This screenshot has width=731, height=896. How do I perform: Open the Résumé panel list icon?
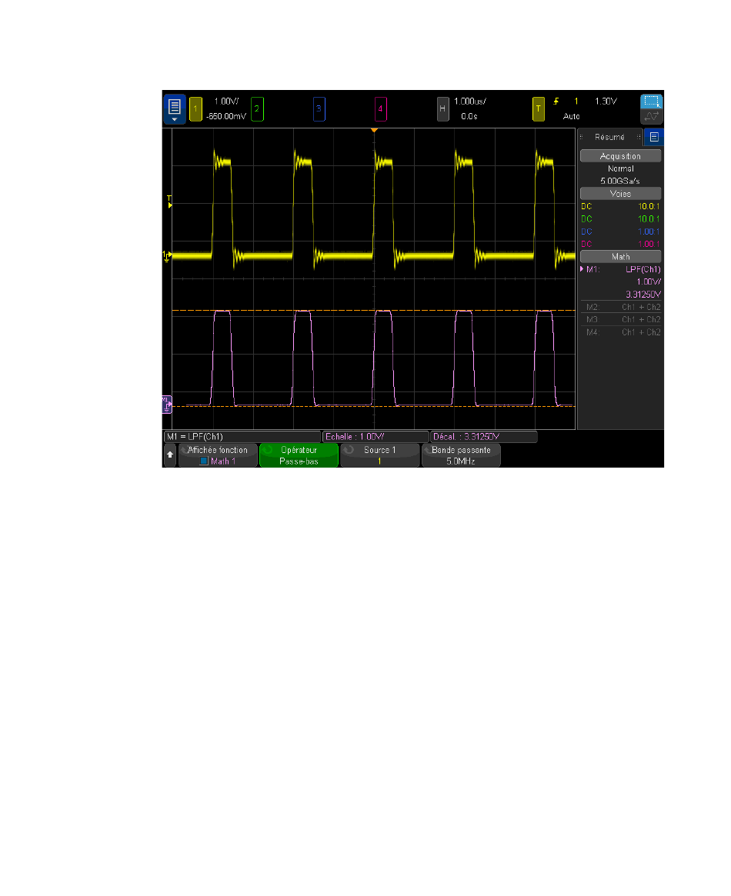click(654, 137)
